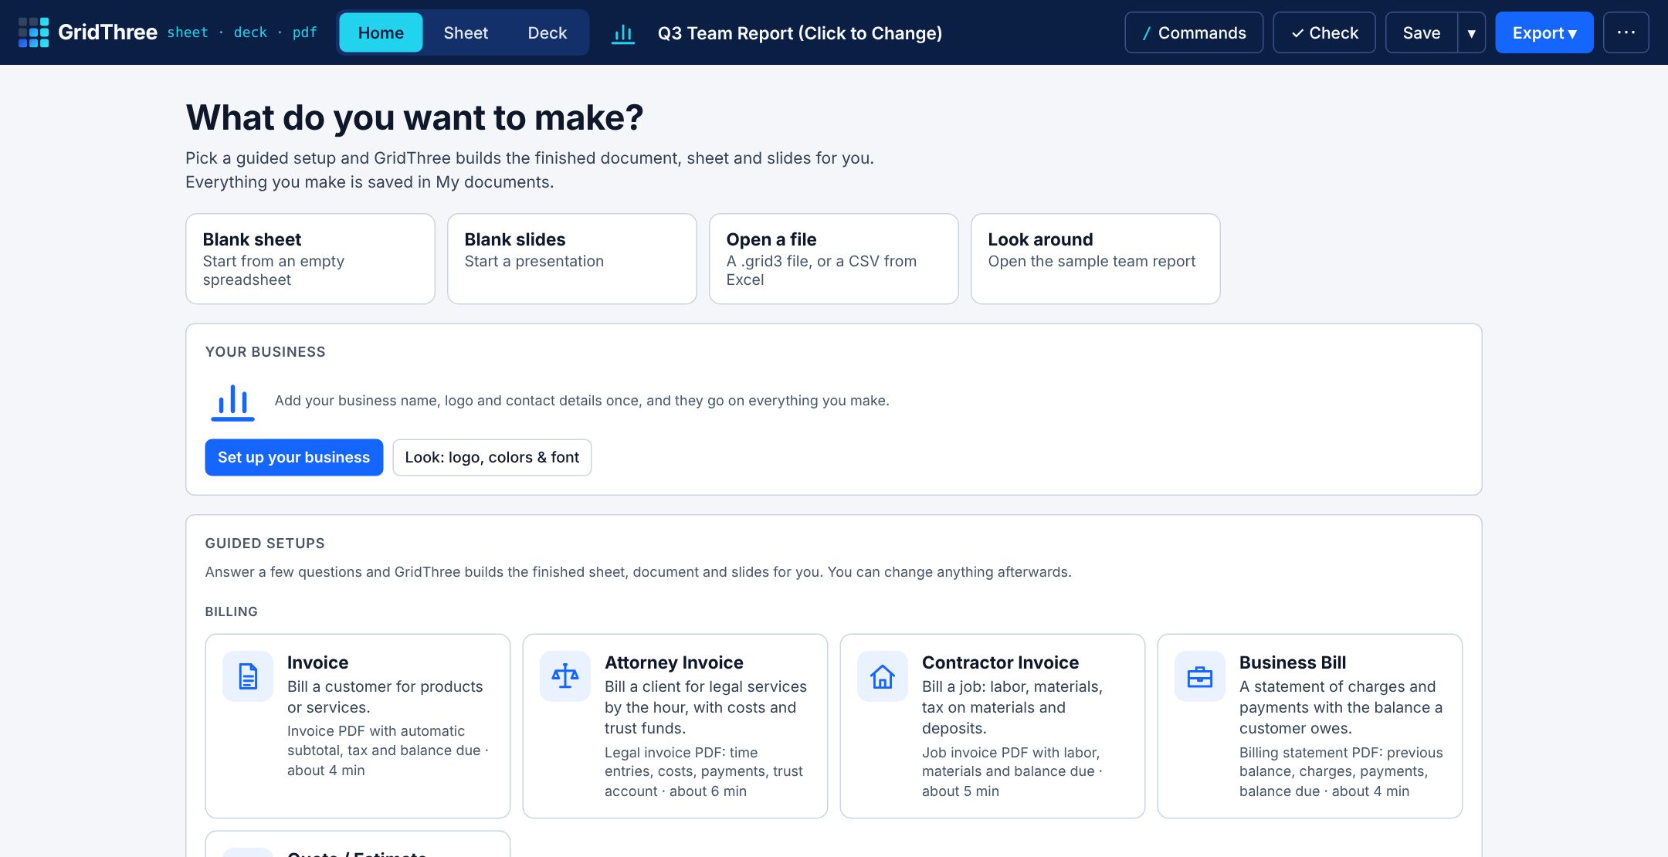Click the Contractor Invoice house icon
1668x857 pixels.
(883, 676)
